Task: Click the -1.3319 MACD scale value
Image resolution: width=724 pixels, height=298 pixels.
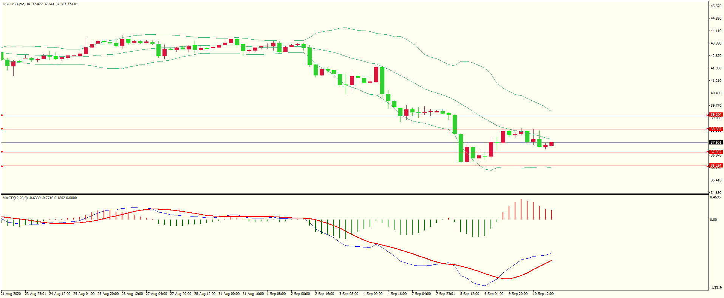Action: click(x=716, y=288)
